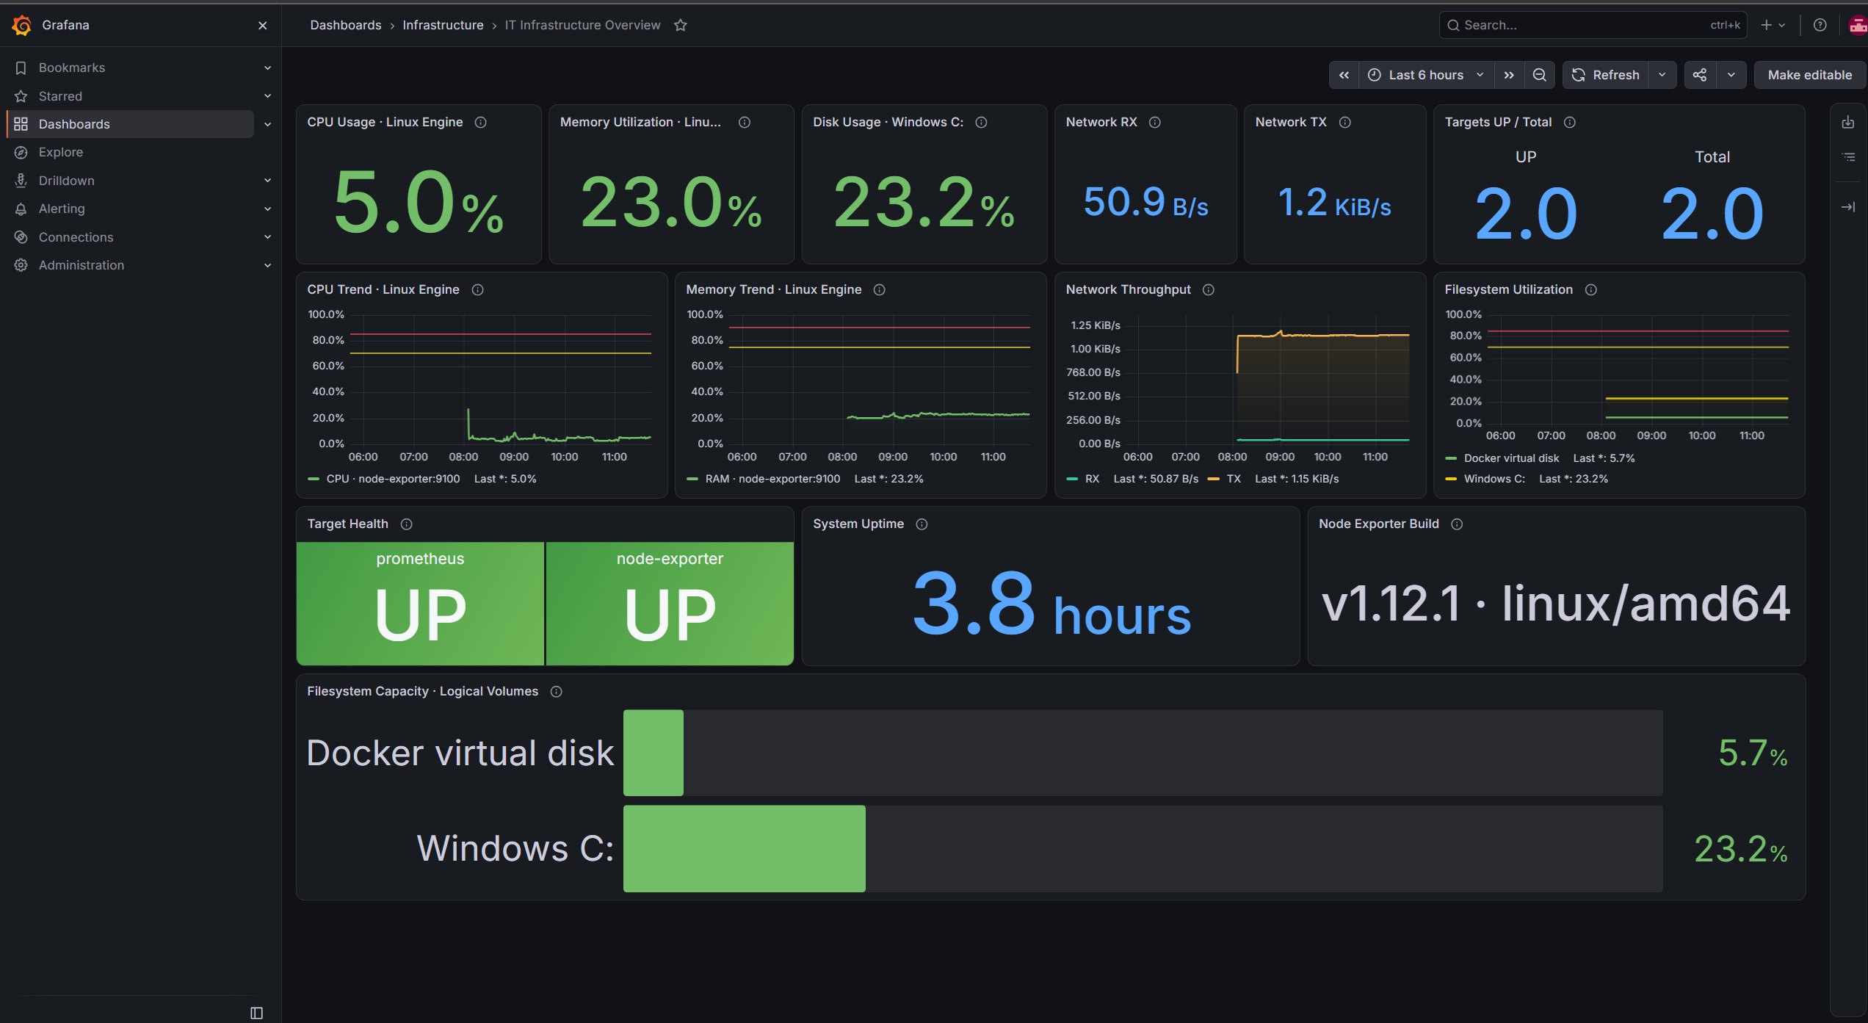Click the Infrastructure breadcrumb link
The width and height of the screenshot is (1868, 1023).
pyautogui.click(x=443, y=25)
